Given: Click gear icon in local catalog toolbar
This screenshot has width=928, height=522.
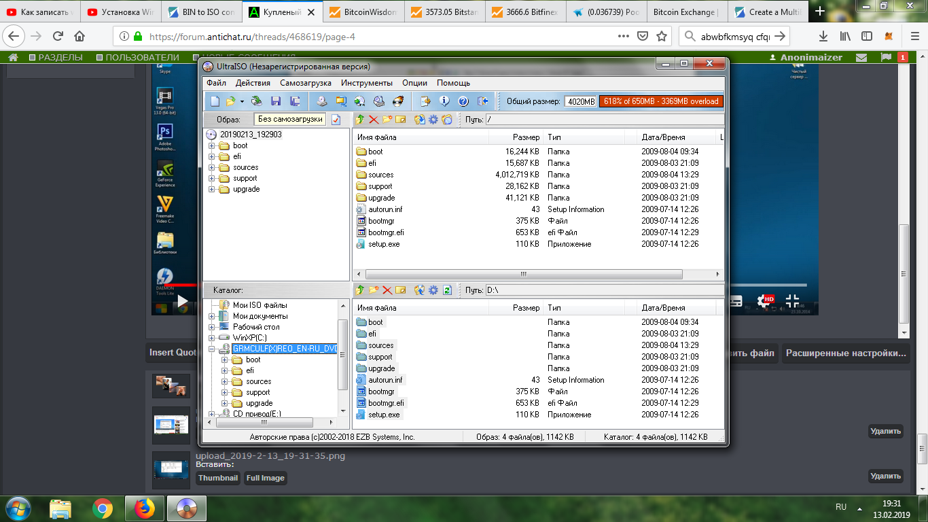Looking at the screenshot, I should tap(433, 290).
